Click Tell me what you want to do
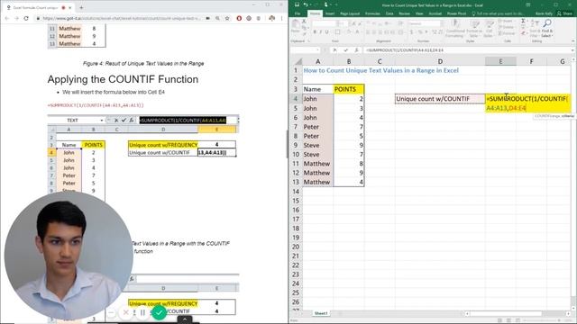The width and height of the screenshot is (577, 324). coord(499,13)
